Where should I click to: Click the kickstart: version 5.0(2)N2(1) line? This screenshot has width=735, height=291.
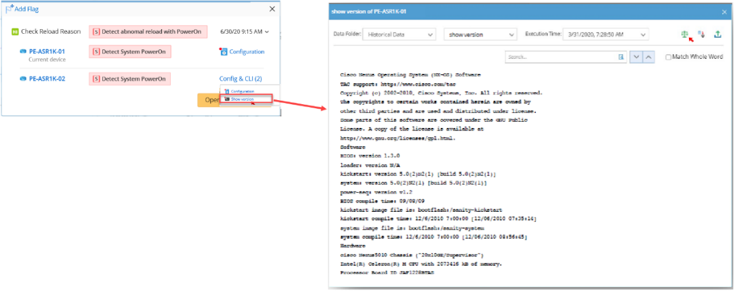(418, 174)
